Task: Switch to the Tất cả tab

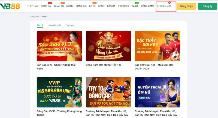Action: 40,25
